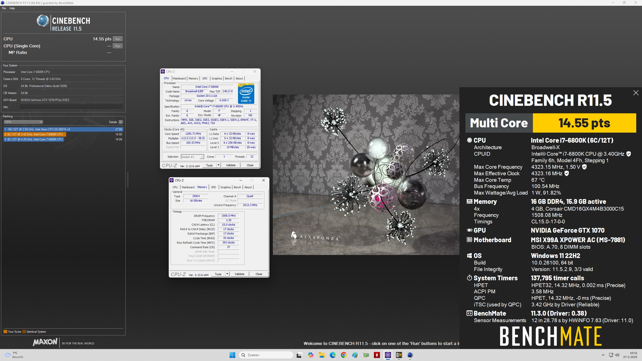Click the taskbar Zoeken search box
642x361 pixels.
pyautogui.click(x=266, y=355)
